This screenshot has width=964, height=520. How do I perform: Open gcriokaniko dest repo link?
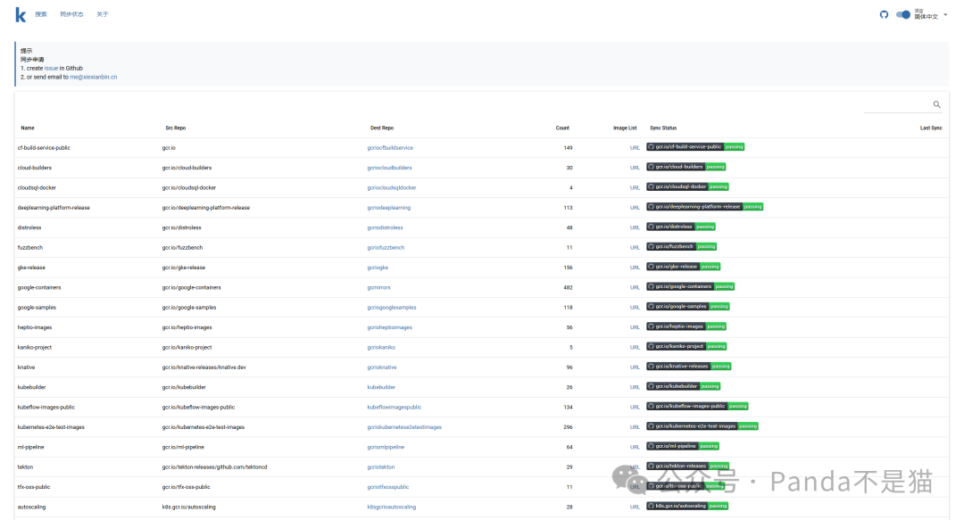tap(381, 347)
